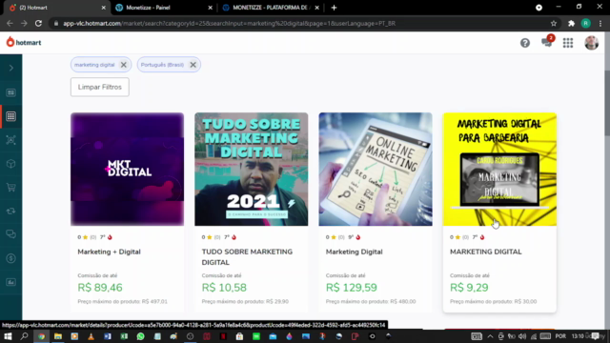This screenshot has width=610, height=343.
Task: Click the Hotmart logo
Action: tap(24, 42)
